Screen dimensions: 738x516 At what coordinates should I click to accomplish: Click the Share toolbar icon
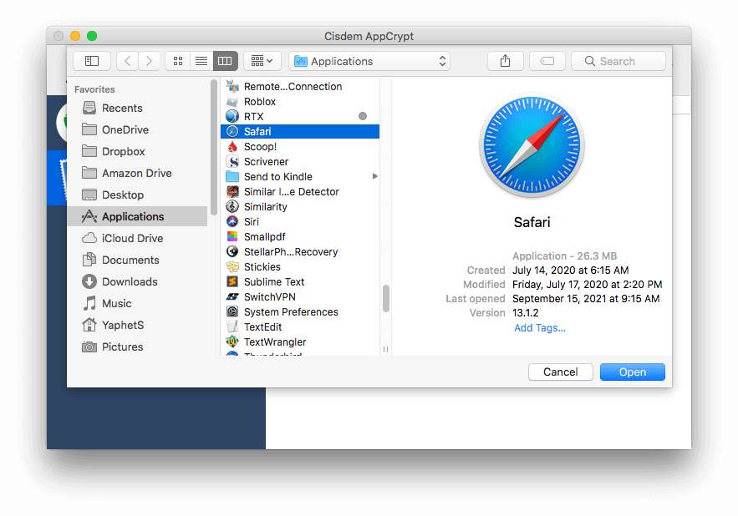505,61
